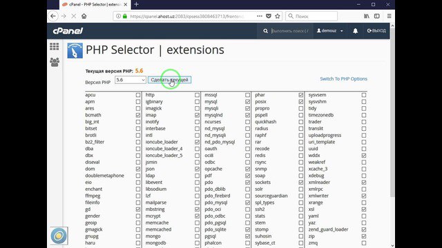442x248 pixels.
Task: Enable the sourceguardian extension checkbox
Action: [x=301, y=196]
